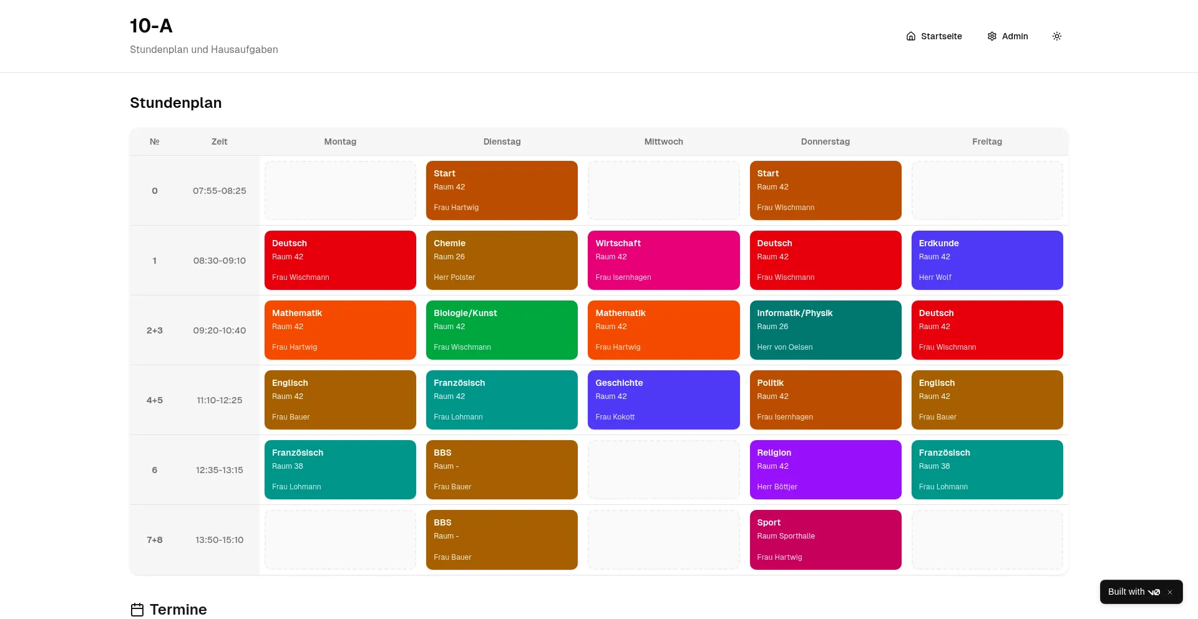Click Friday's Erdkunde lesson card
The height and width of the screenshot is (619, 1198).
pos(986,260)
